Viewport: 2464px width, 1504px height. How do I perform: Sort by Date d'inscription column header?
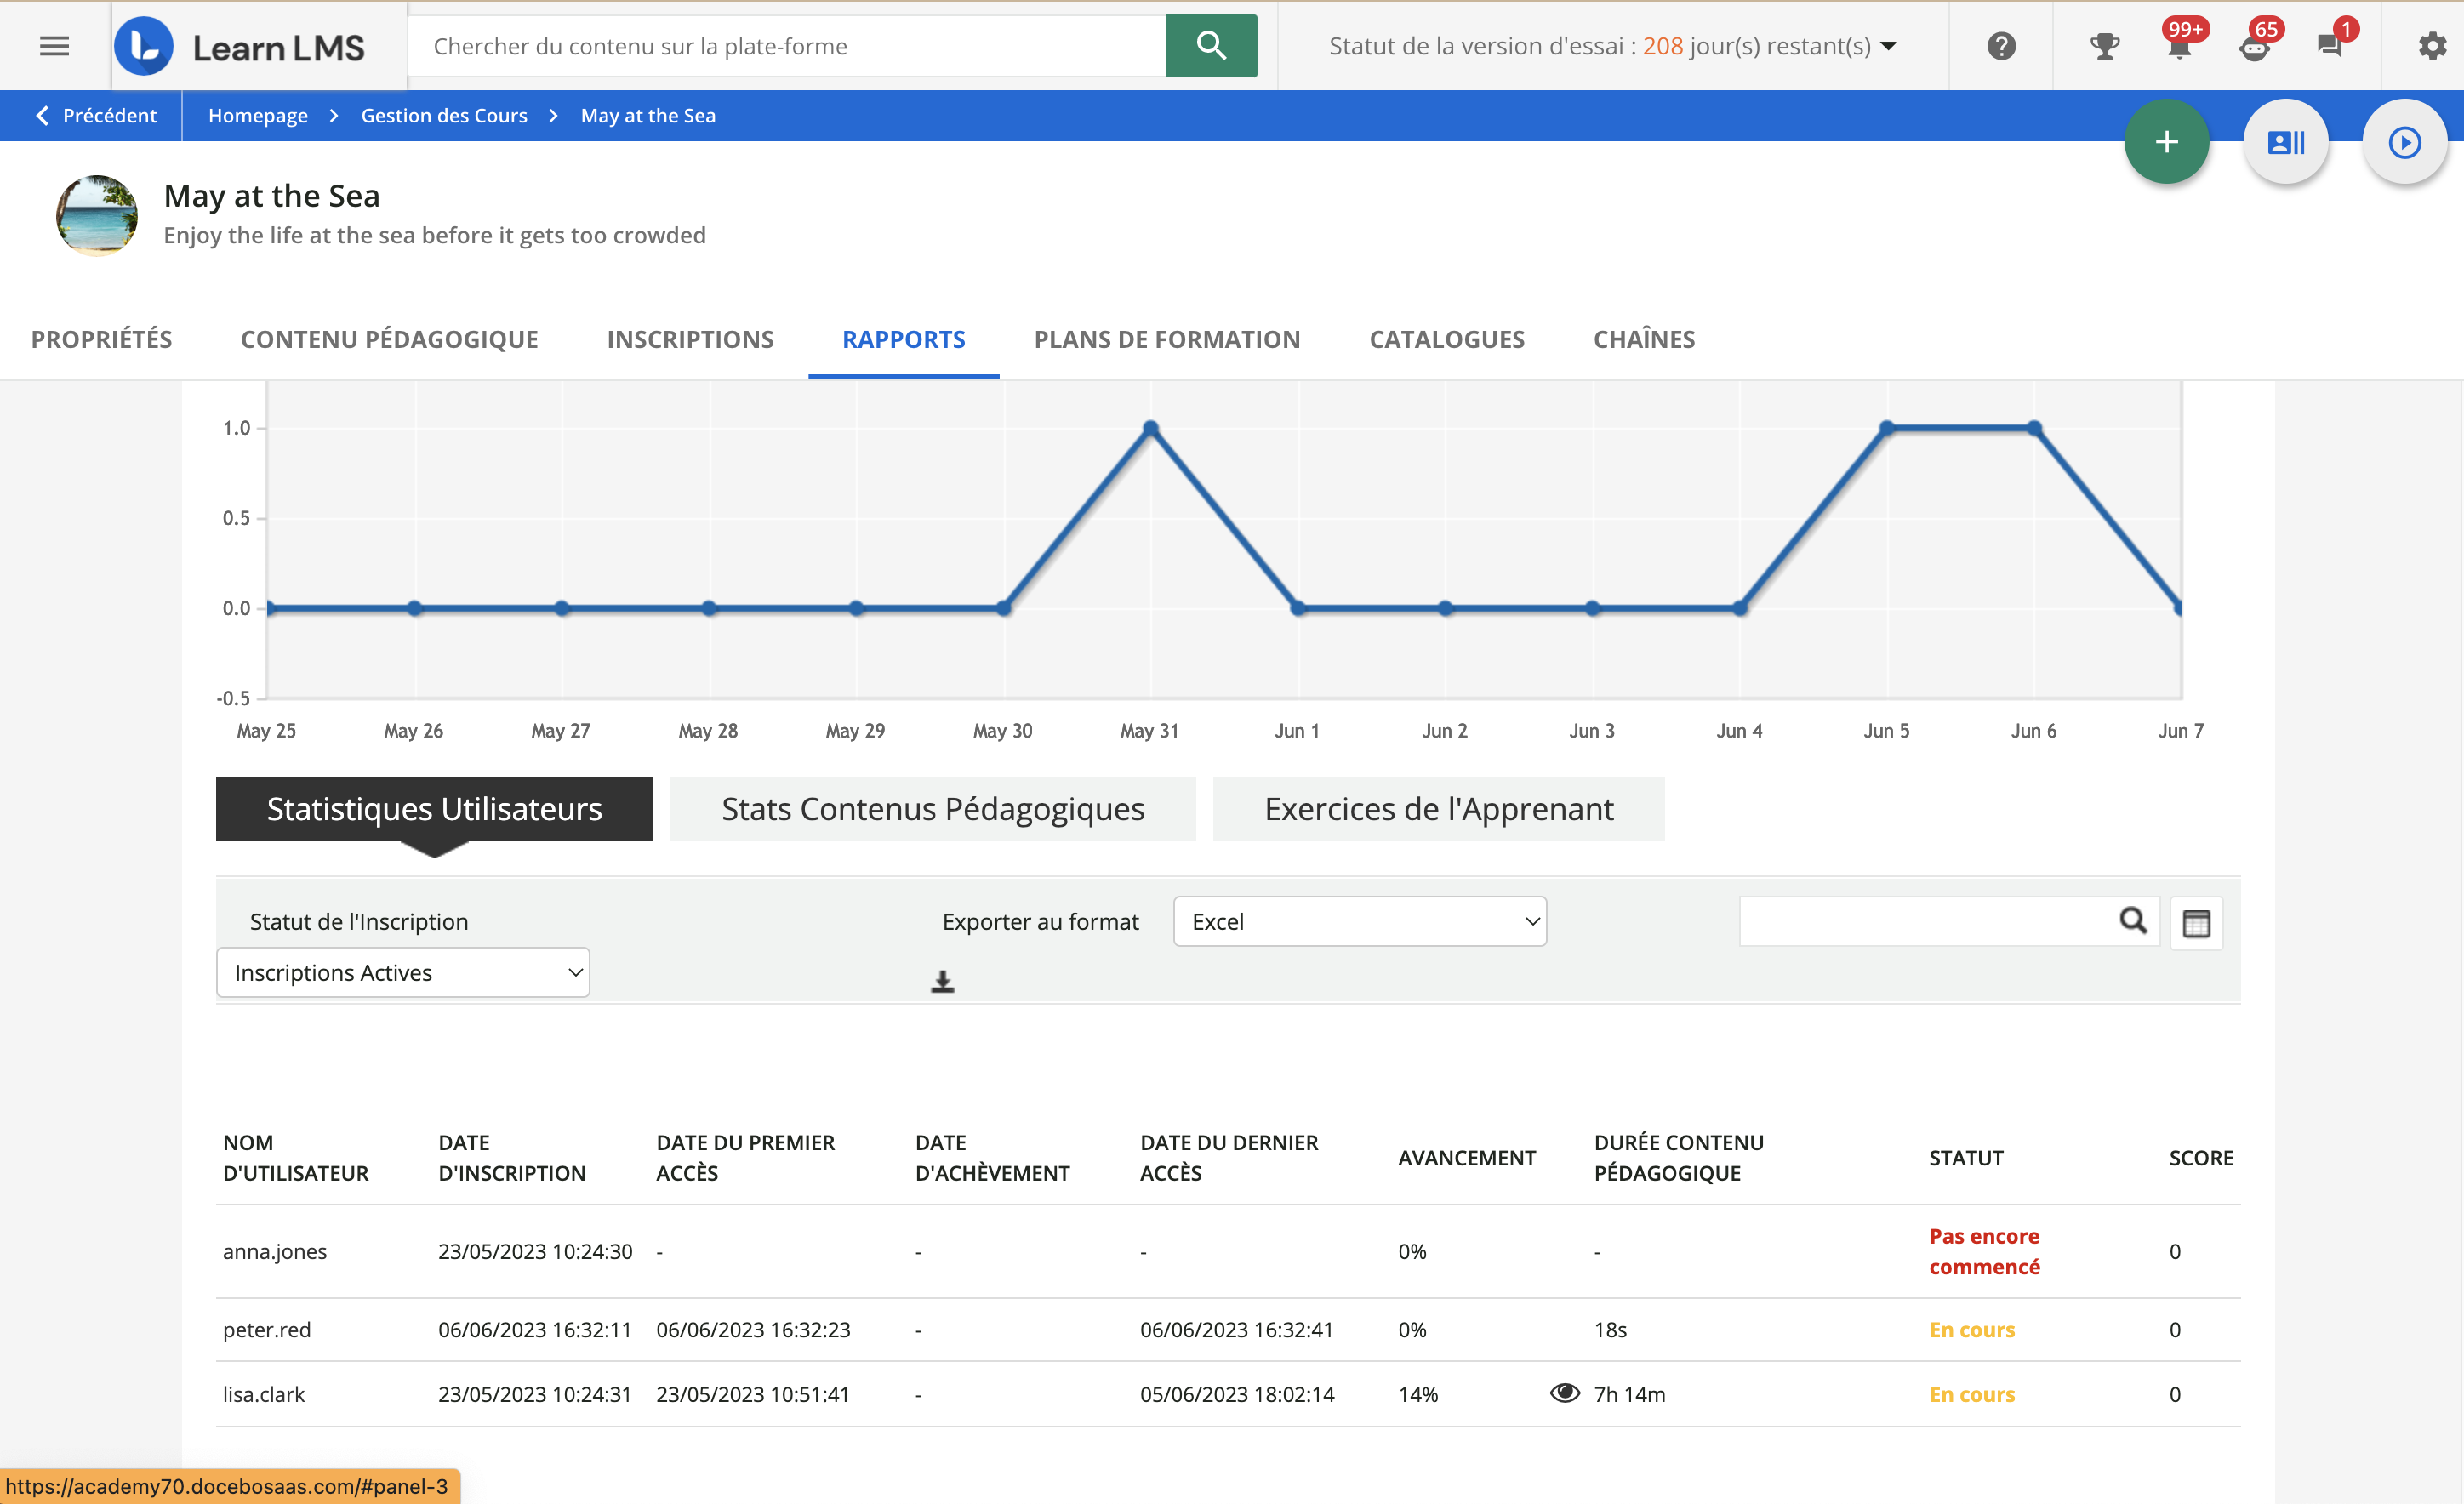pos(512,1157)
